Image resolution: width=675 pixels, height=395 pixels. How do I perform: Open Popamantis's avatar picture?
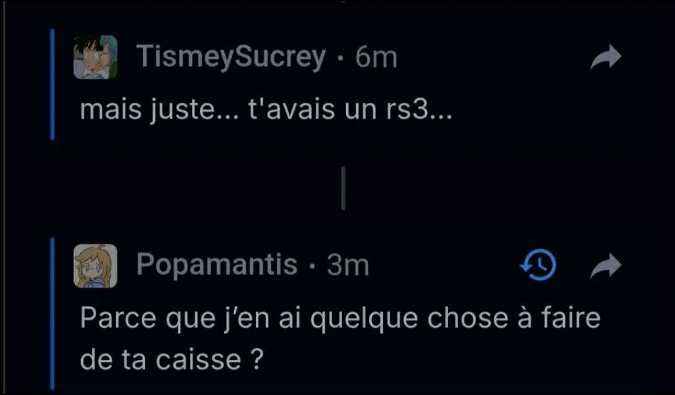point(95,266)
